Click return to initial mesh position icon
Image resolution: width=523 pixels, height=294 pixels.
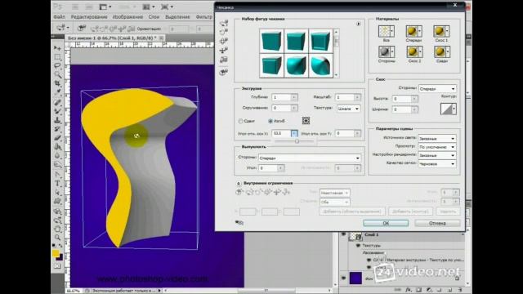click(224, 72)
